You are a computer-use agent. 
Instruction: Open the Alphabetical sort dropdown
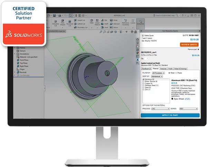(x=157, y=76)
